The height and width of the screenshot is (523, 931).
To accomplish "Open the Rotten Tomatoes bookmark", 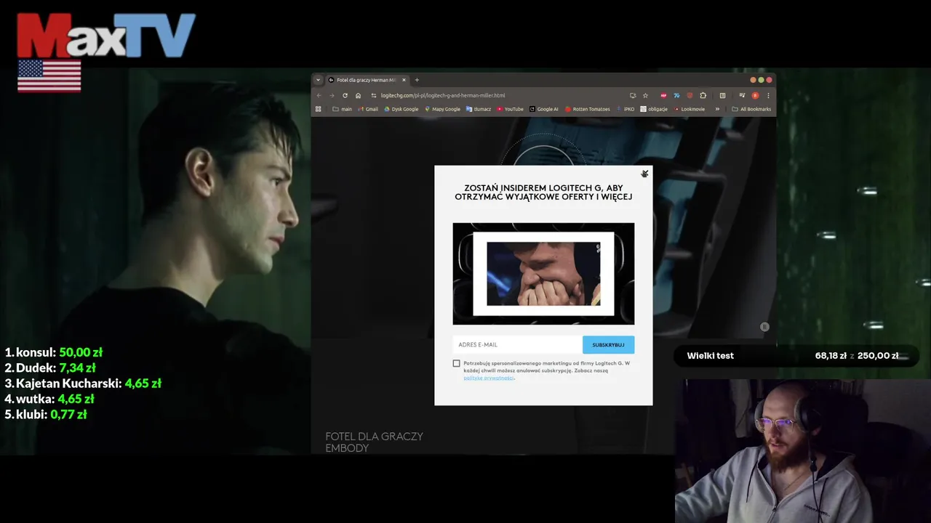I will coord(587,109).
